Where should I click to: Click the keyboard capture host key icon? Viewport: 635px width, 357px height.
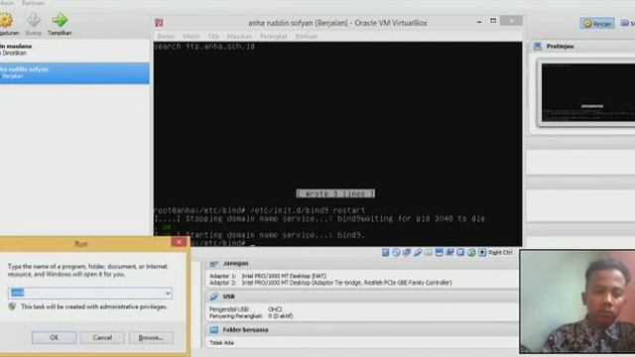(x=482, y=253)
